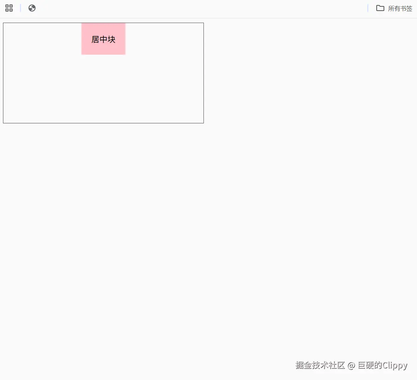The width and height of the screenshot is (417, 380).
Task: Click the separator next to the grid icon
Action: 20,8
